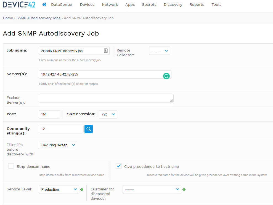
Task: Click into the Community string(s) field
Action: tap(61, 129)
